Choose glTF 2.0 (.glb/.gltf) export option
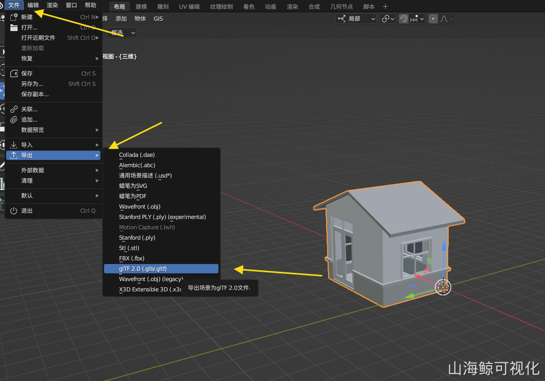The width and height of the screenshot is (545, 381). (x=161, y=269)
